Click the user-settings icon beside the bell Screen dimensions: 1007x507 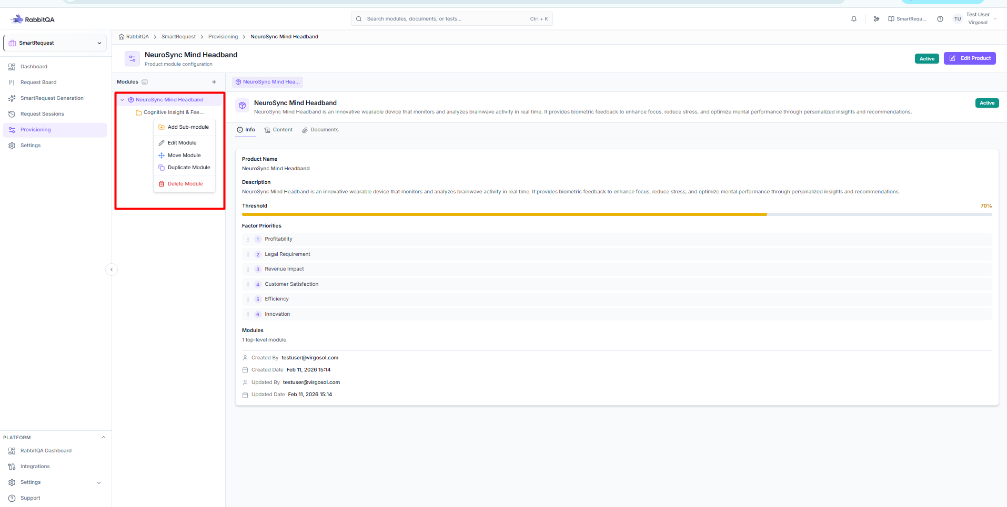click(x=876, y=19)
